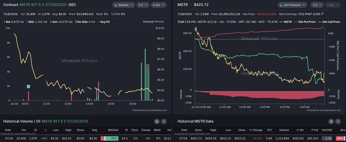Image resolution: width=346 pixels, height=142 pixels.
Task: Click columns icon in Historical MSTR Data panel
Action: click(331, 122)
